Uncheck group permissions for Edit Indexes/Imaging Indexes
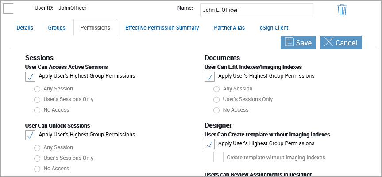 point(210,76)
